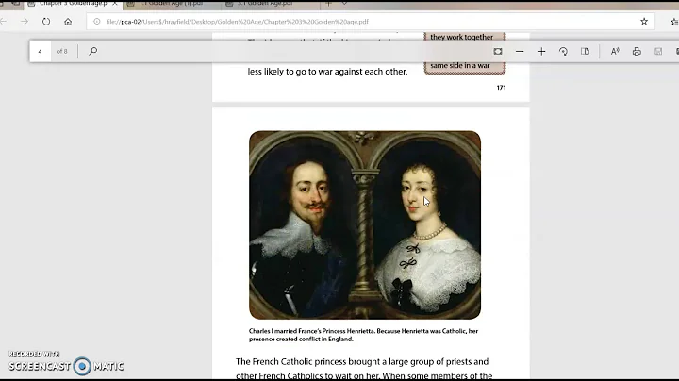Start Read aloud for the PDF

click(x=615, y=52)
